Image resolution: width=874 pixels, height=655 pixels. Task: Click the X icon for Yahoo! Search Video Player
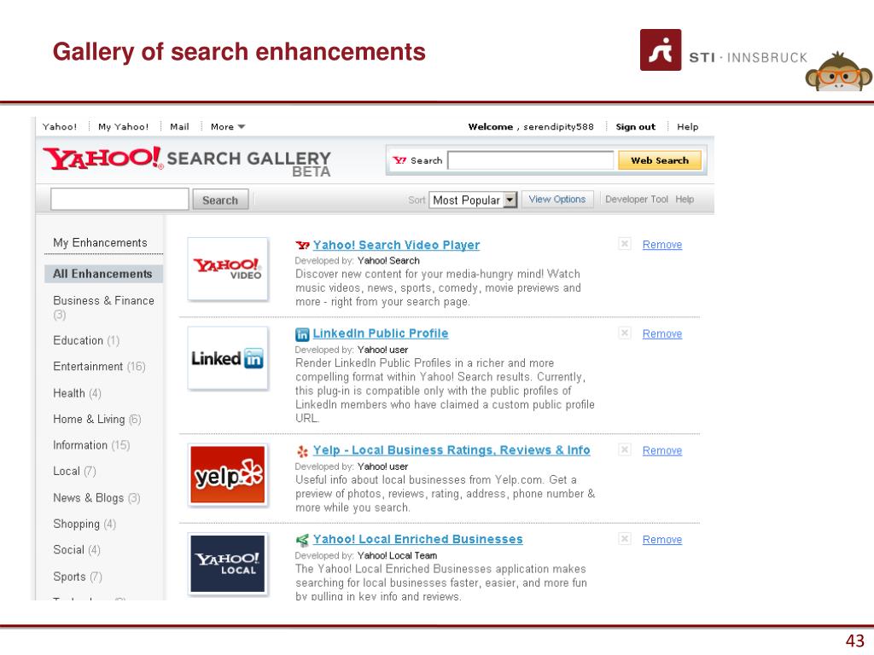[625, 244]
